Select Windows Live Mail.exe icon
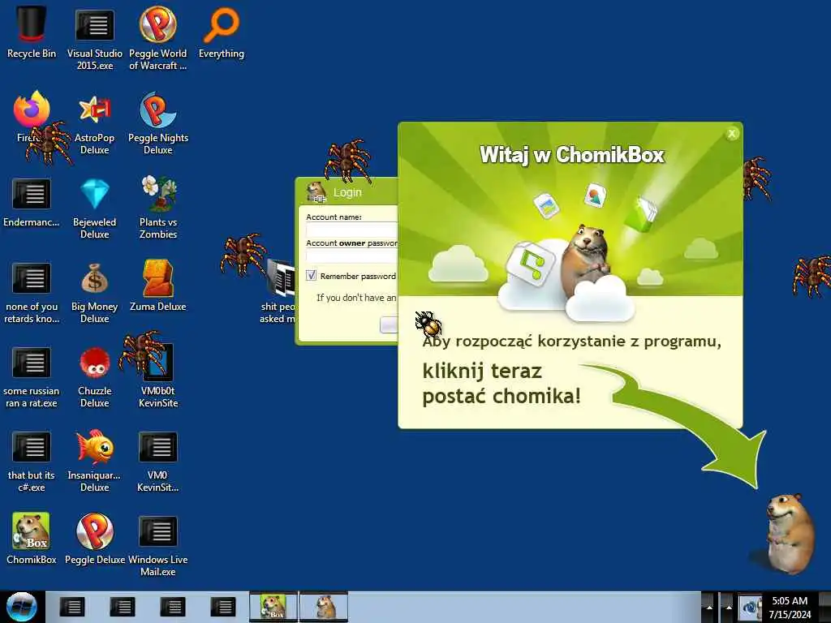 click(158, 546)
